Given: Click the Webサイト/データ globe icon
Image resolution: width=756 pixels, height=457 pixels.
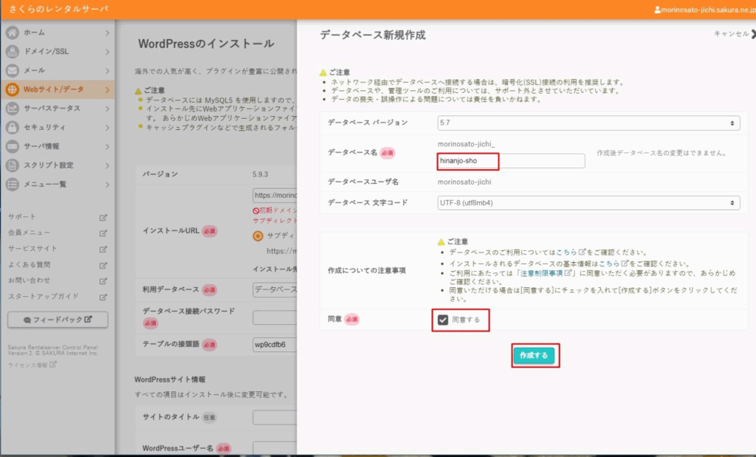Looking at the screenshot, I should coord(13,89).
